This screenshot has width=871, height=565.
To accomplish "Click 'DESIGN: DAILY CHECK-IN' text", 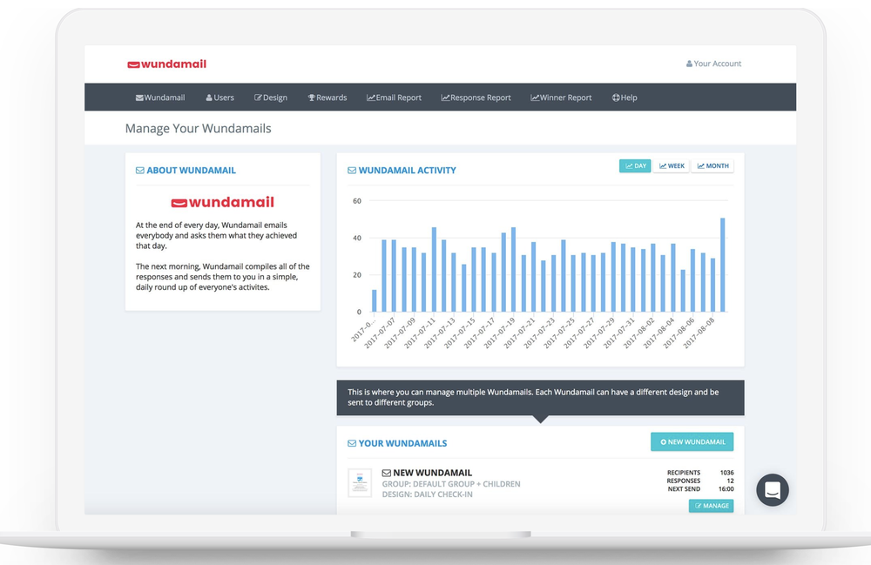I will (427, 494).
